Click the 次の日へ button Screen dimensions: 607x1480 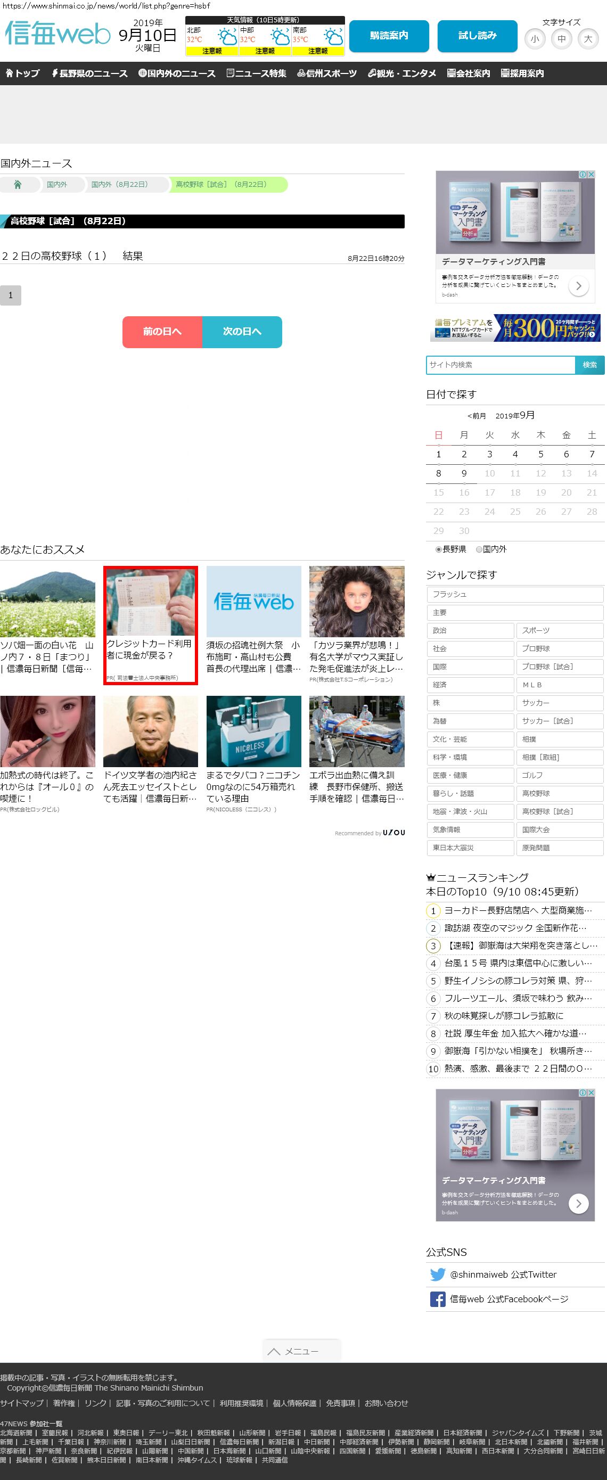tap(242, 332)
